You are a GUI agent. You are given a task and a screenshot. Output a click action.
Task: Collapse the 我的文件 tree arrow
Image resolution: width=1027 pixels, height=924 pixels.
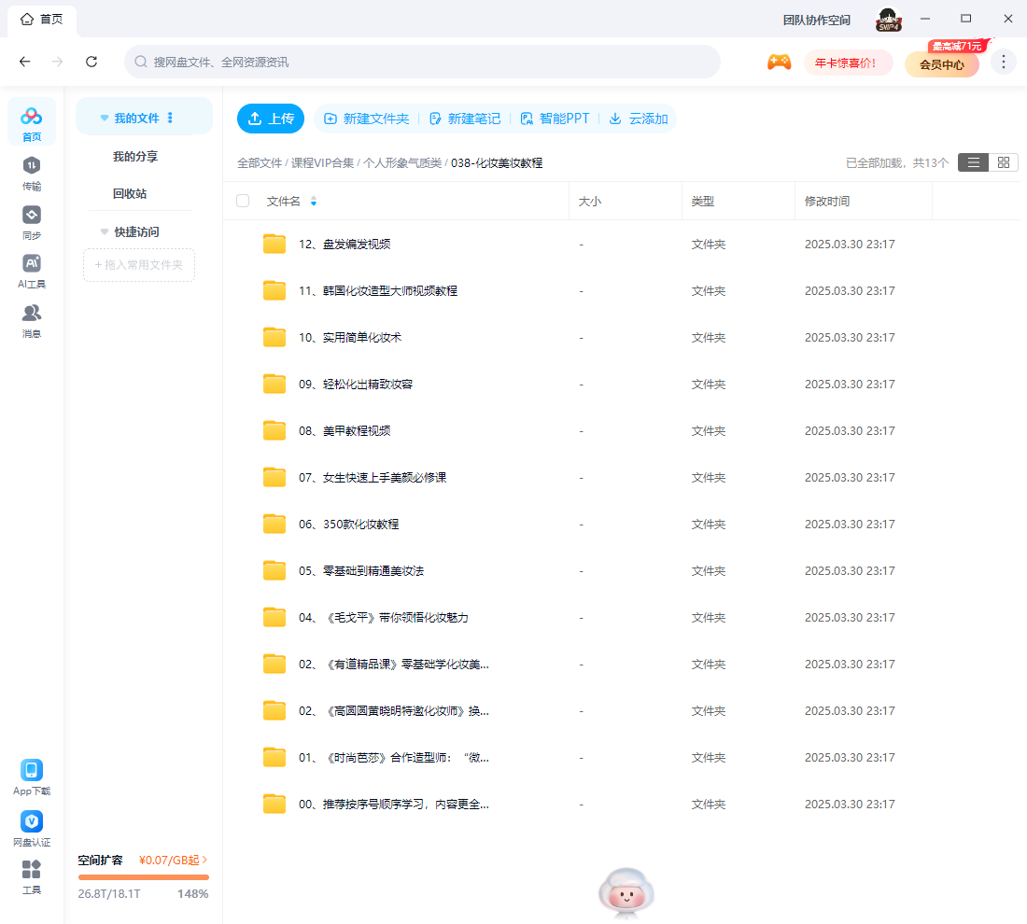tap(104, 119)
